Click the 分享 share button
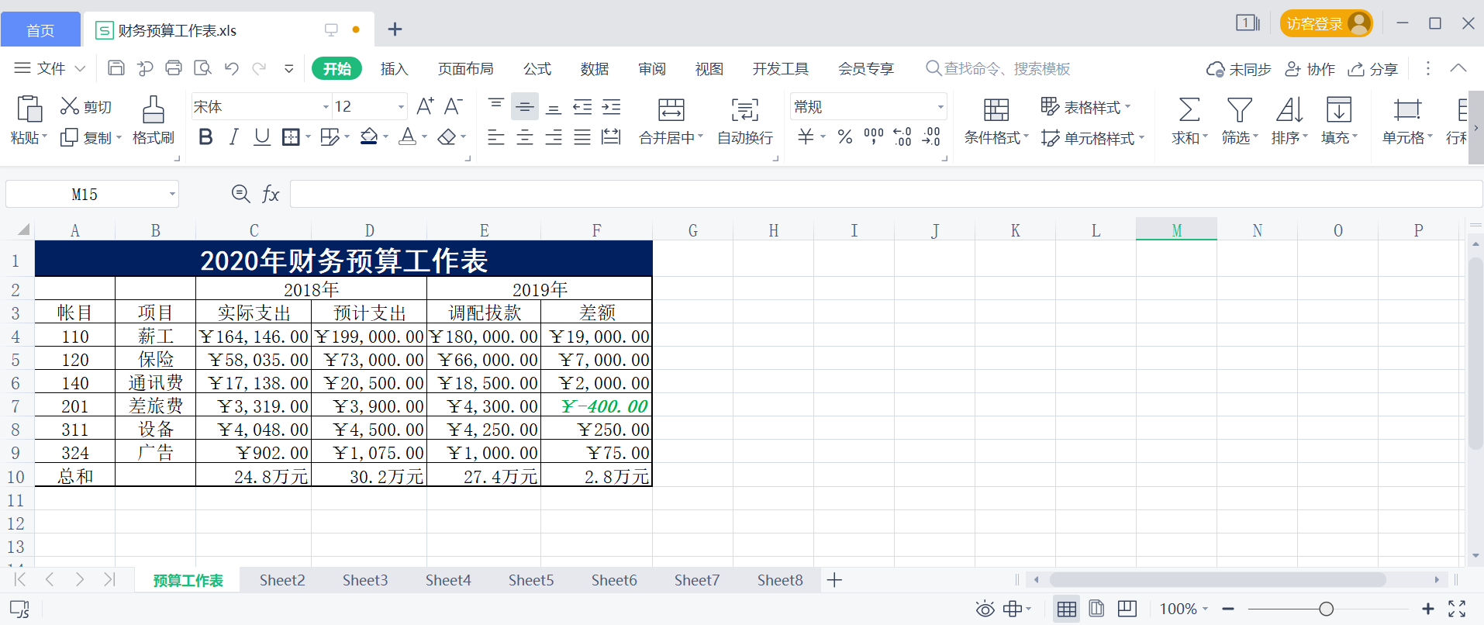 click(1372, 69)
